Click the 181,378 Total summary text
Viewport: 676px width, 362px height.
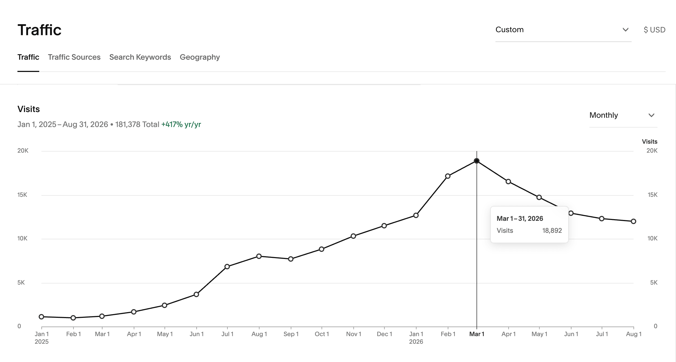point(137,125)
